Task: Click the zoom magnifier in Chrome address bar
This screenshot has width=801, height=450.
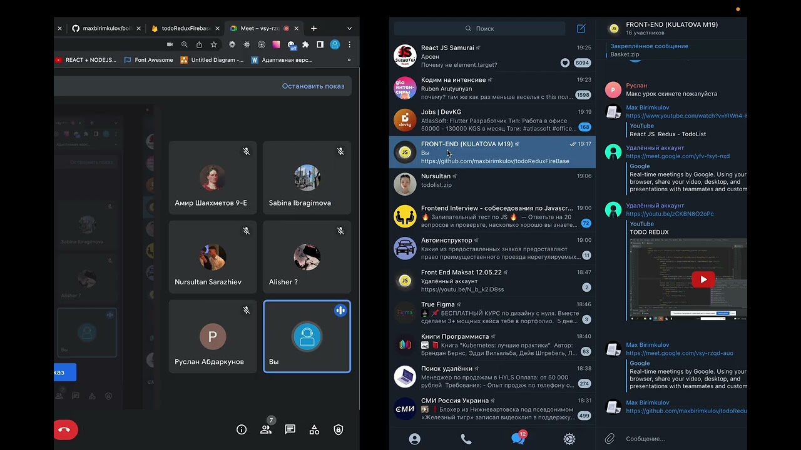Action: 185,45
